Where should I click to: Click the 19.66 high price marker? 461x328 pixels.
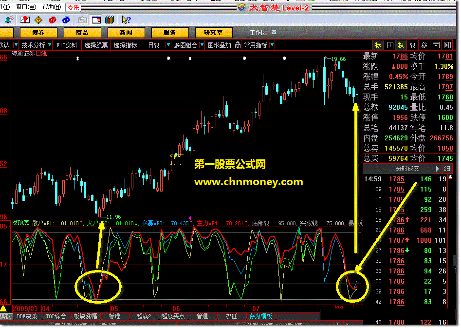tap(339, 59)
